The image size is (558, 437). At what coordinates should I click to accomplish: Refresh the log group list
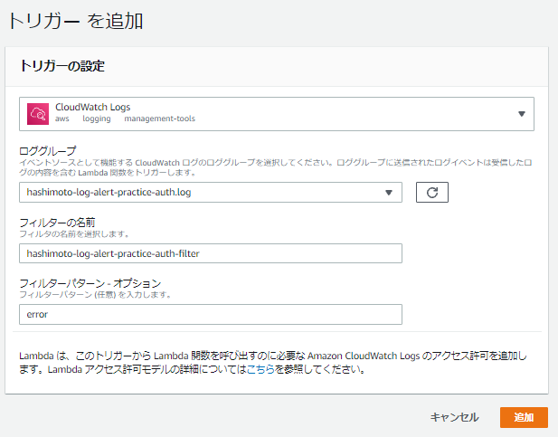pyautogui.click(x=431, y=192)
